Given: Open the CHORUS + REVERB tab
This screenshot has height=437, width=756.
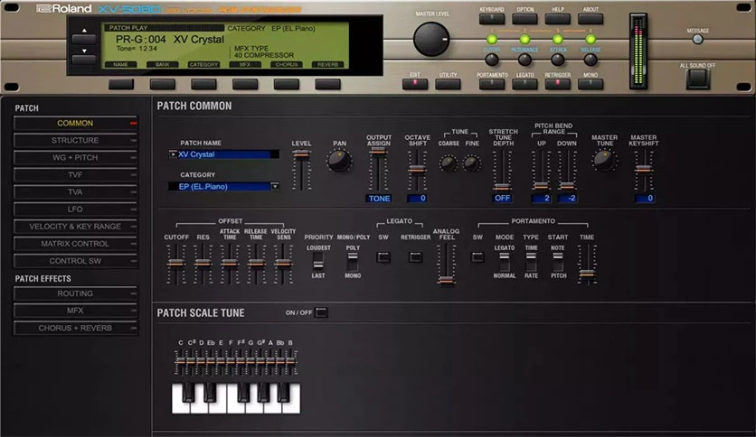Looking at the screenshot, I should coord(75,329).
